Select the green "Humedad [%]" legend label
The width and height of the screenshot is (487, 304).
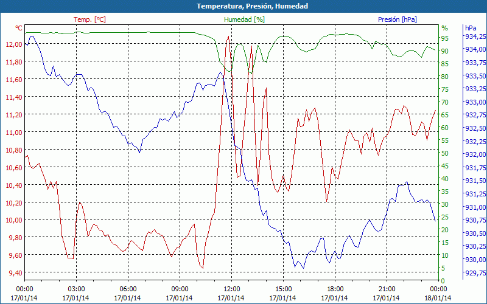tap(245, 19)
